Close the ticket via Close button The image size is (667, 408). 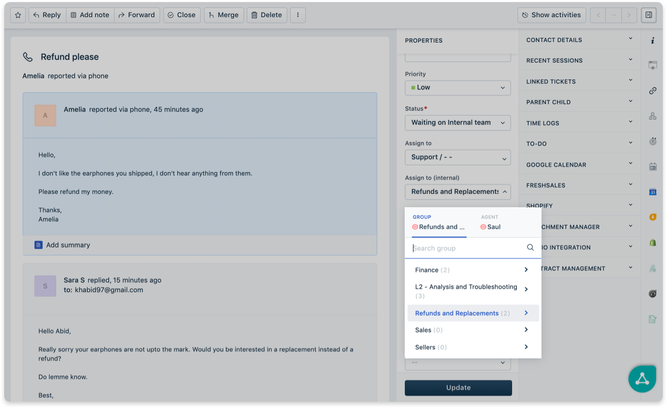click(x=182, y=15)
